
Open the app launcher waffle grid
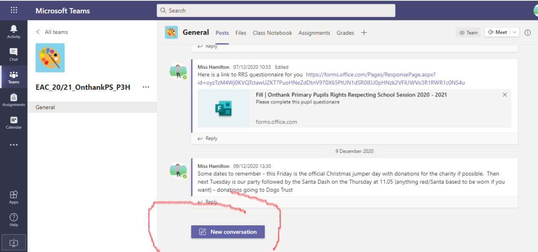[x=14, y=10]
